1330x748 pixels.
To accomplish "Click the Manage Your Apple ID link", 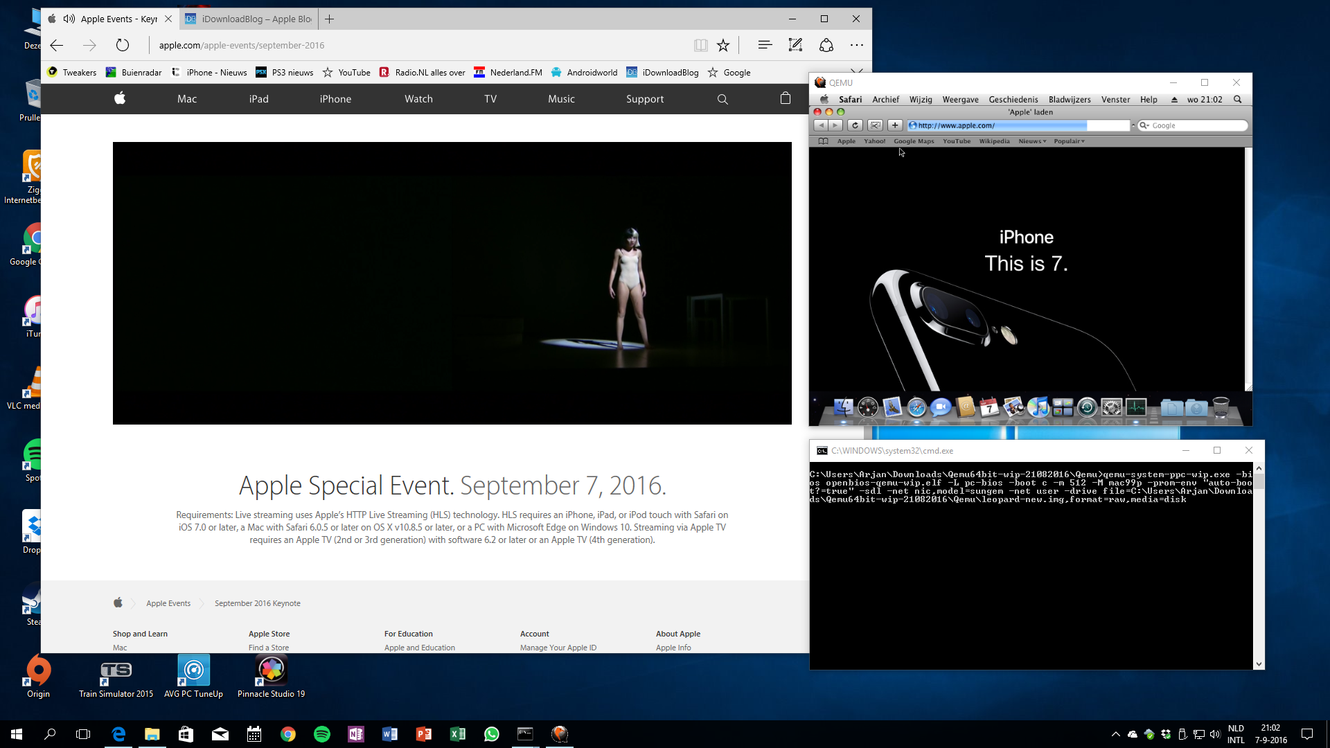I will click(x=558, y=648).
